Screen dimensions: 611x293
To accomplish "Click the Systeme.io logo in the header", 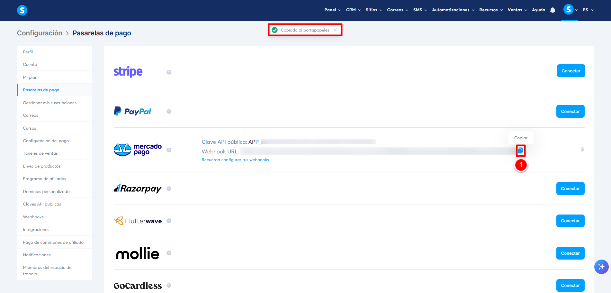I will 22,10.
